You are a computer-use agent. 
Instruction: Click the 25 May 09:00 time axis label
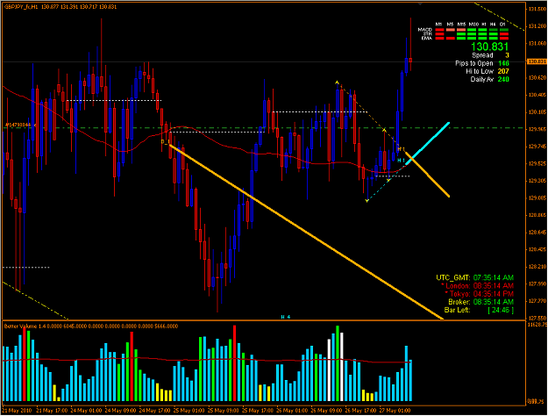tap(223, 410)
